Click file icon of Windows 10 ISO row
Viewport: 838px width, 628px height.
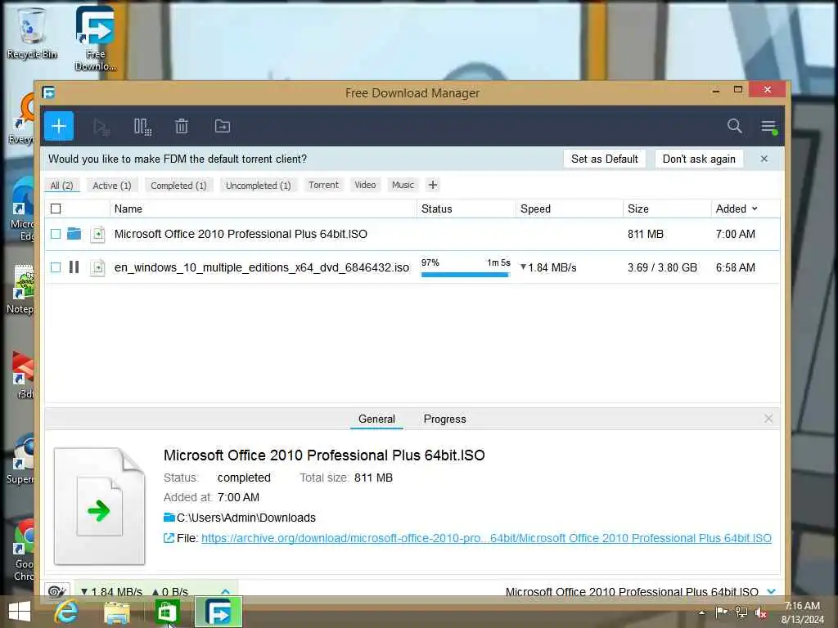98,267
